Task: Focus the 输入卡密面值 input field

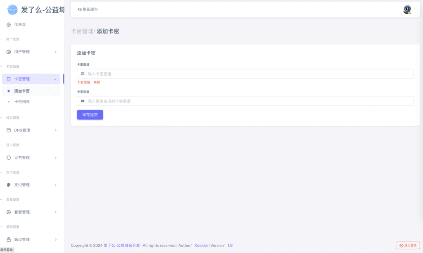Action: point(245,74)
